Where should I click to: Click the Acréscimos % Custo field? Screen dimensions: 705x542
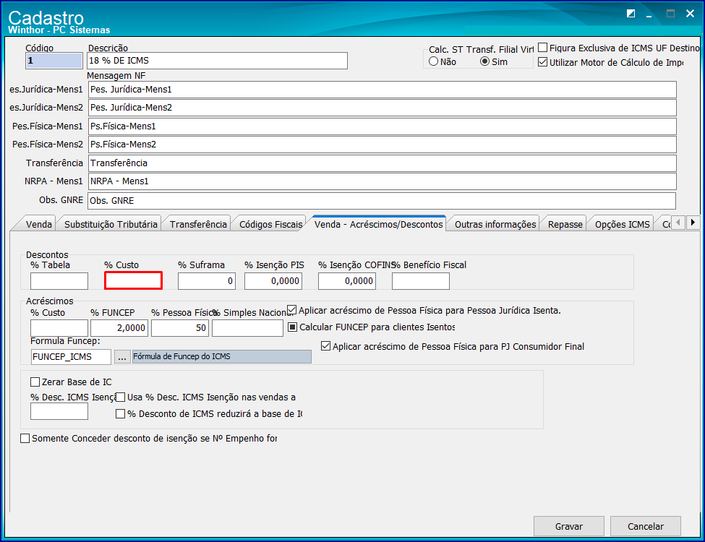pos(59,328)
